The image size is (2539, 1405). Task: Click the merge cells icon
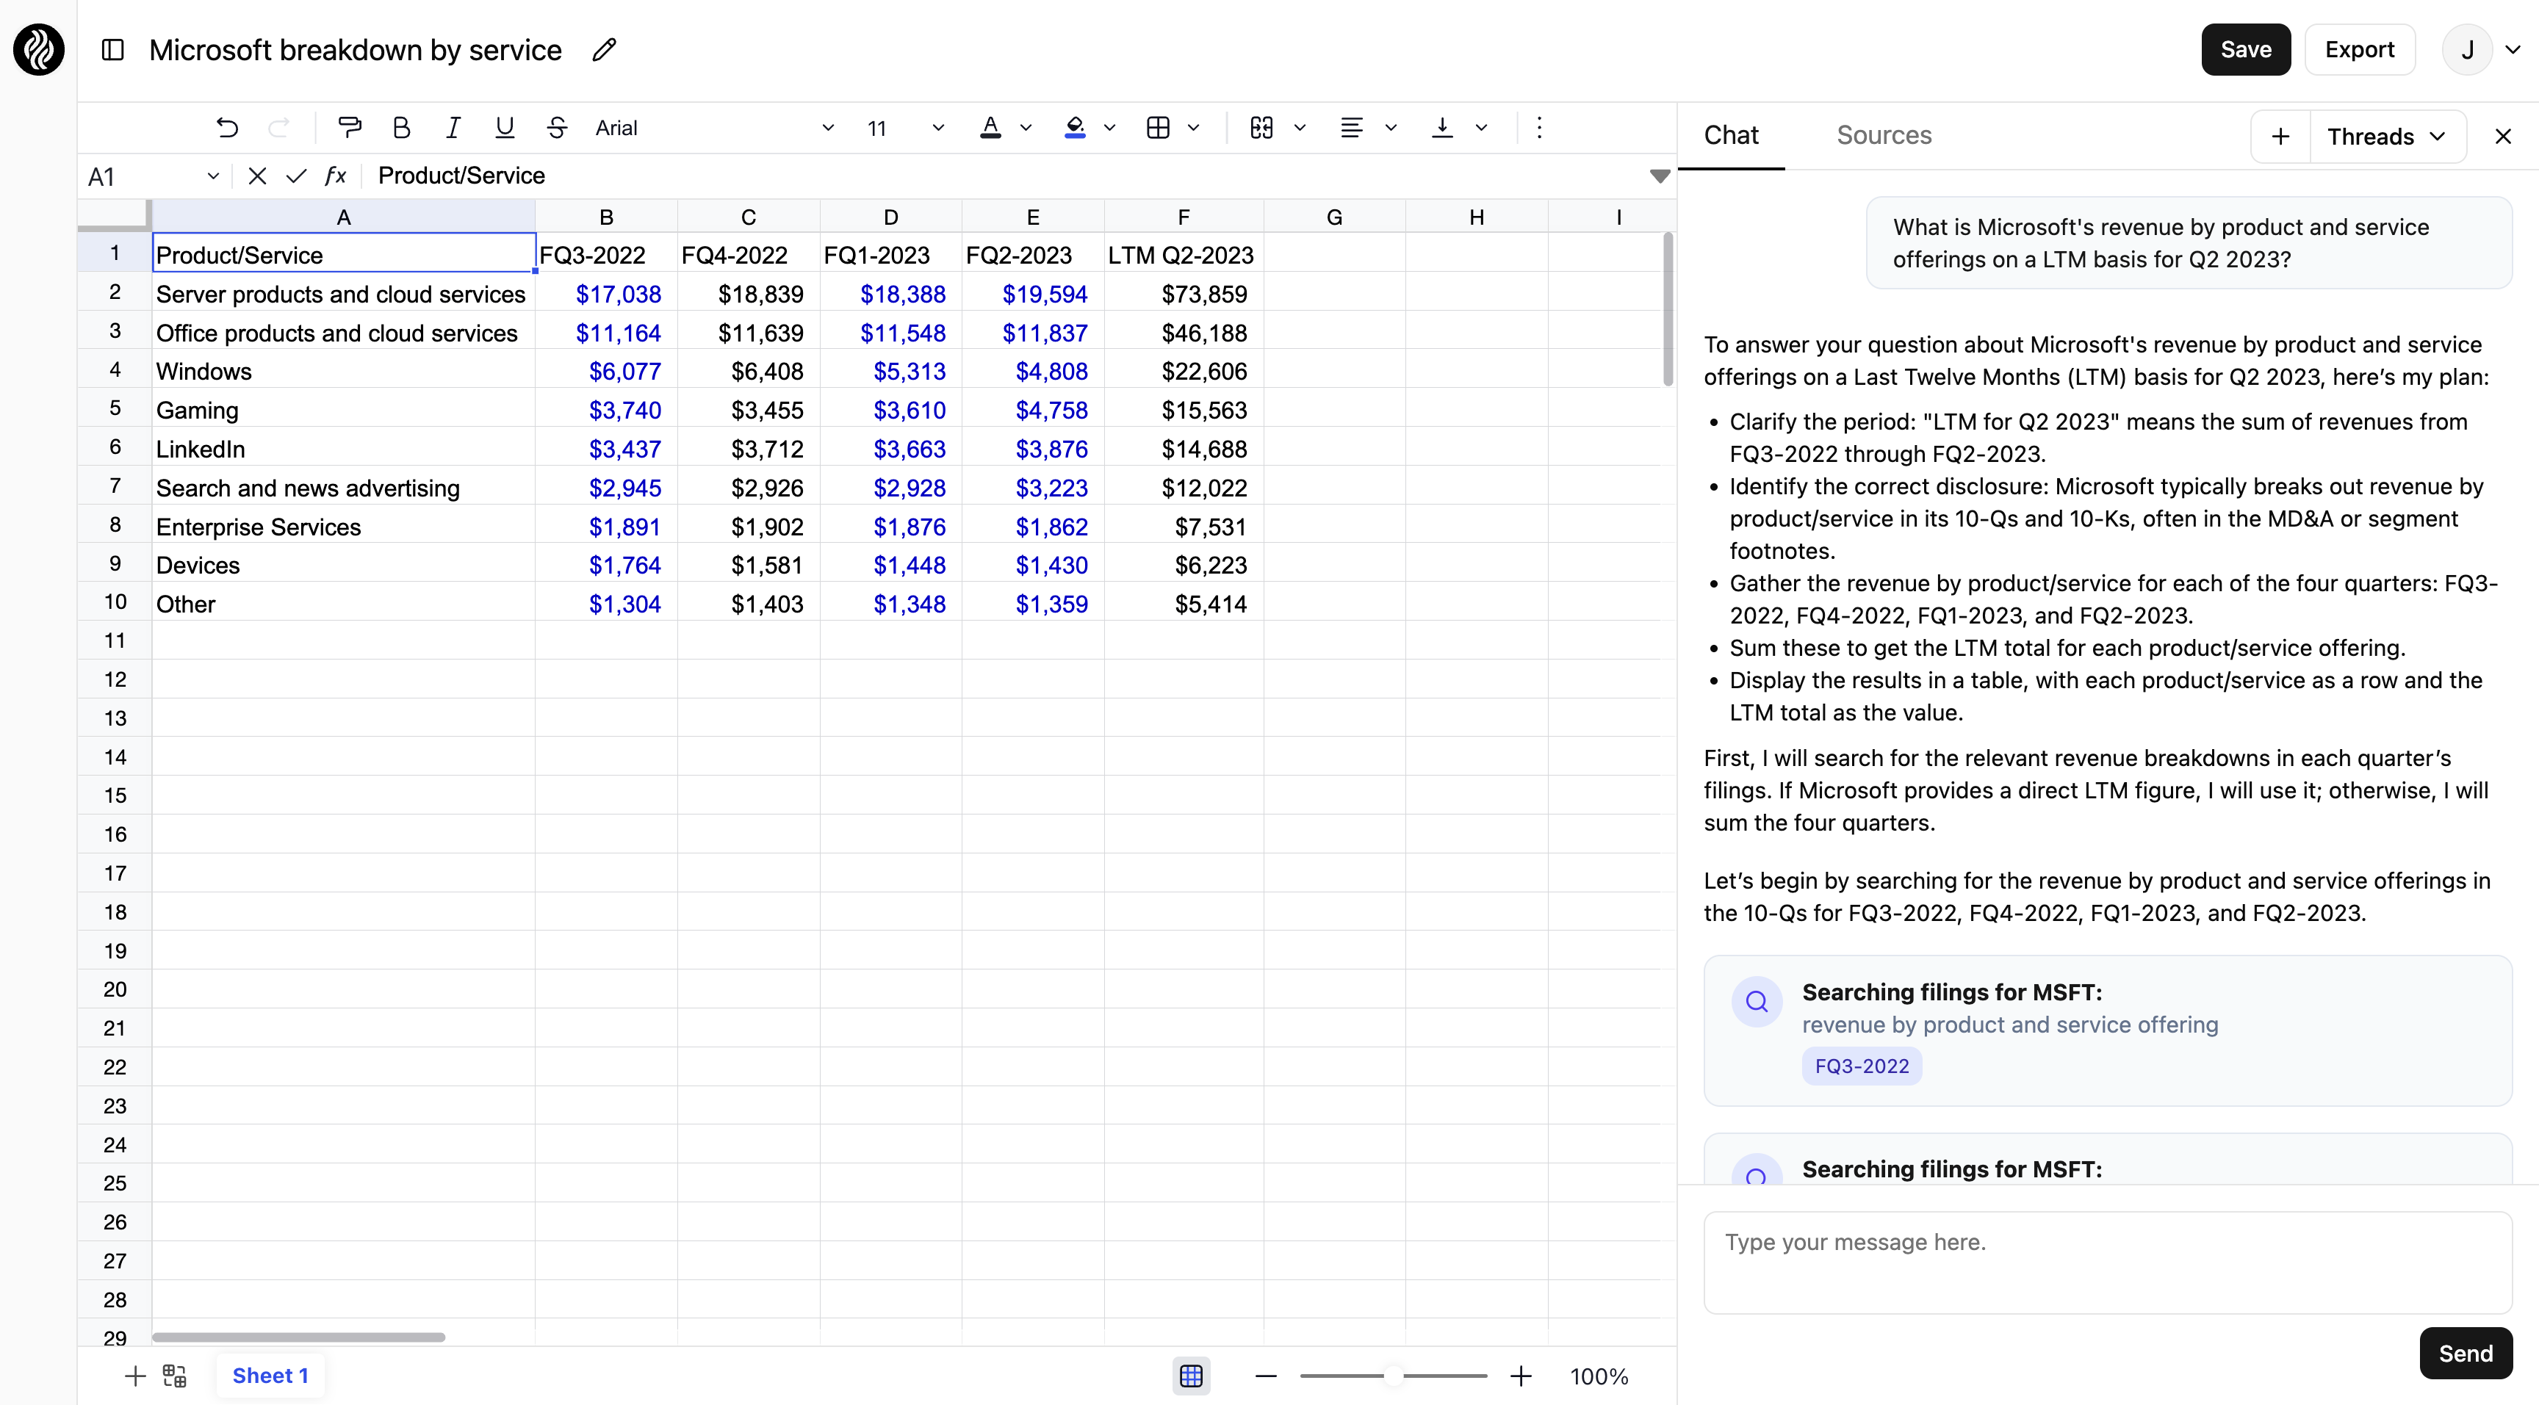pyautogui.click(x=1261, y=127)
